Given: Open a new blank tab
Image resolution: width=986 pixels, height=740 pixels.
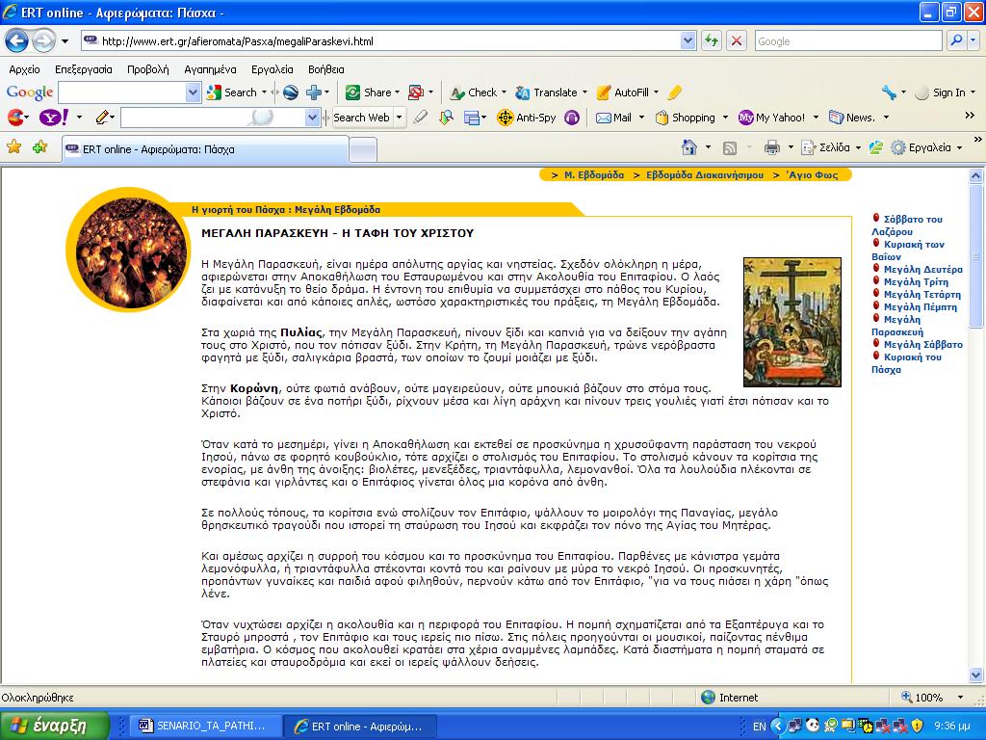Looking at the screenshot, I should point(363,149).
